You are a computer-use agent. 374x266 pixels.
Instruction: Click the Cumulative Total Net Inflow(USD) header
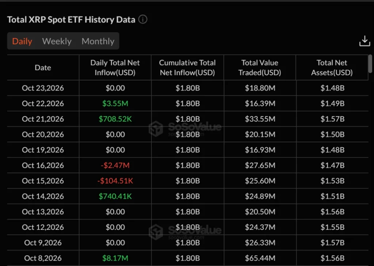click(187, 68)
